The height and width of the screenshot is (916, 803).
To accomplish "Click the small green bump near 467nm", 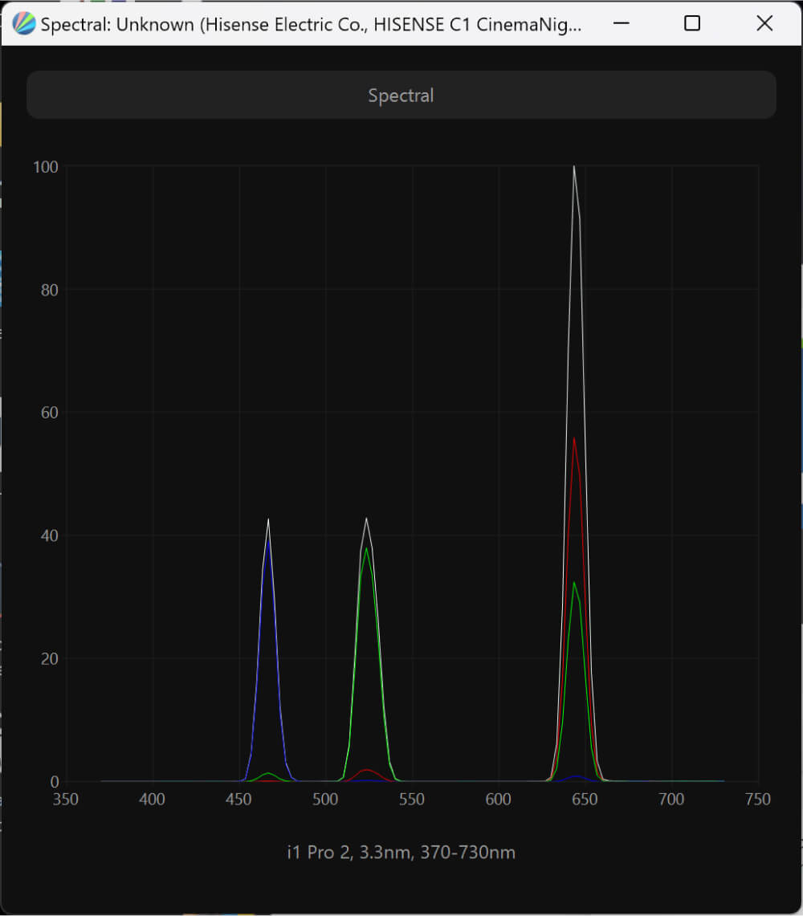I will (267, 773).
